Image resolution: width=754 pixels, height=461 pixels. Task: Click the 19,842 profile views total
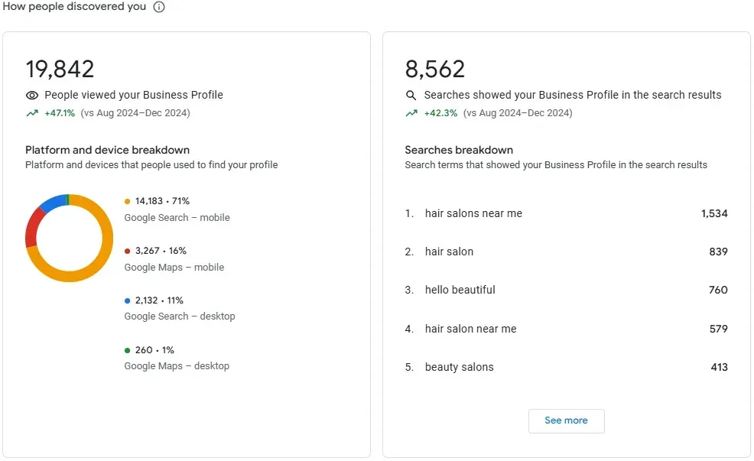coord(58,69)
